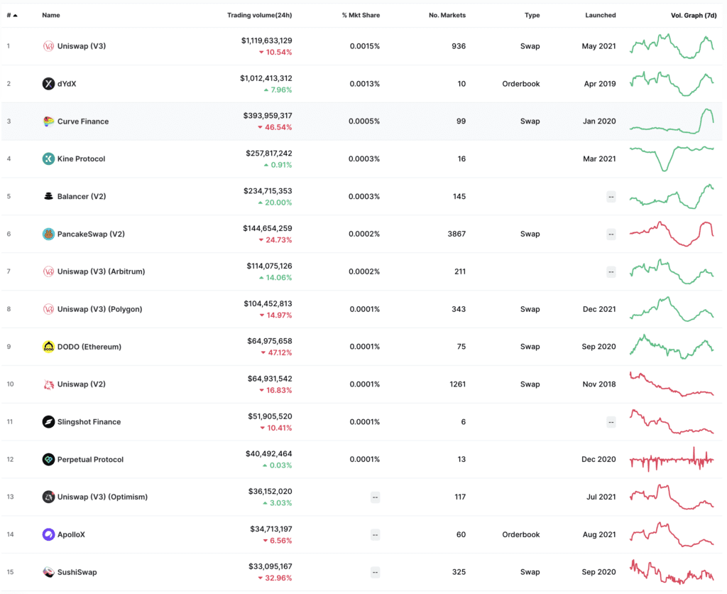Click the Uniswap (V2) red volume graph
The image size is (727, 594).
[672, 384]
